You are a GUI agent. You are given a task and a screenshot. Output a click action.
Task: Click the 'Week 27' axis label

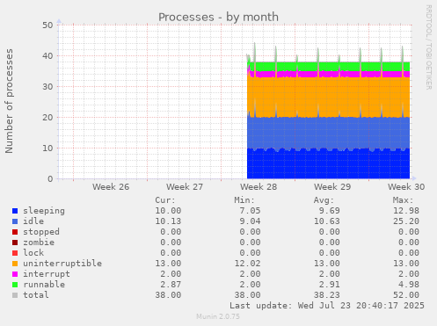coord(185,187)
